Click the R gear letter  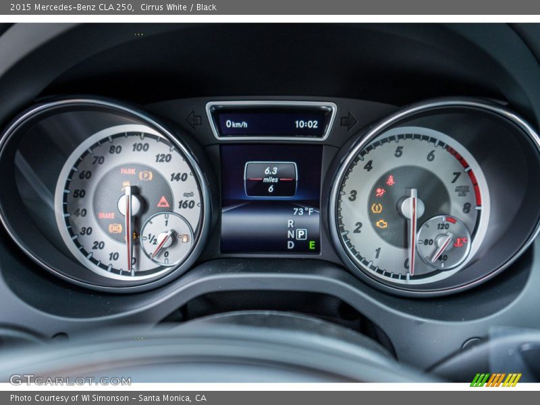point(291,224)
